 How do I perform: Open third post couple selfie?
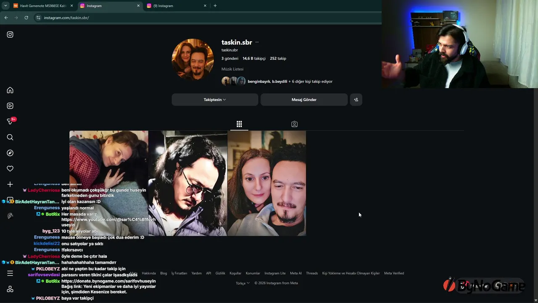coord(266,183)
